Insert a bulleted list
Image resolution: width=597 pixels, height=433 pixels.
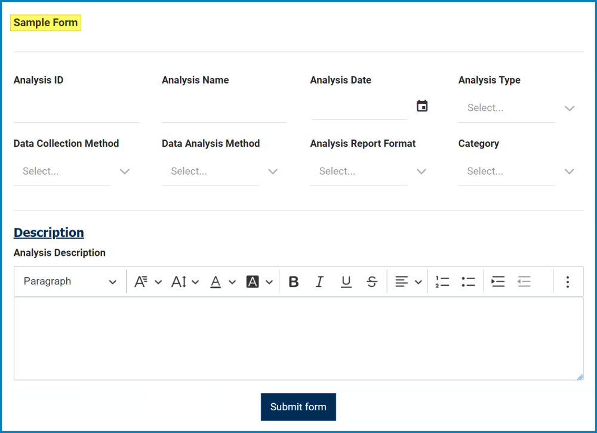tap(469, 282)
